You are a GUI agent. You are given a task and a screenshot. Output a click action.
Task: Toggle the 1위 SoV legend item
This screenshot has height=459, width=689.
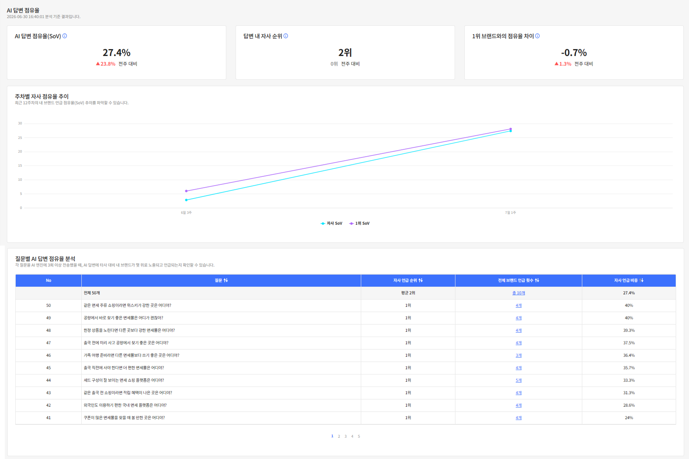coord(360,223)
